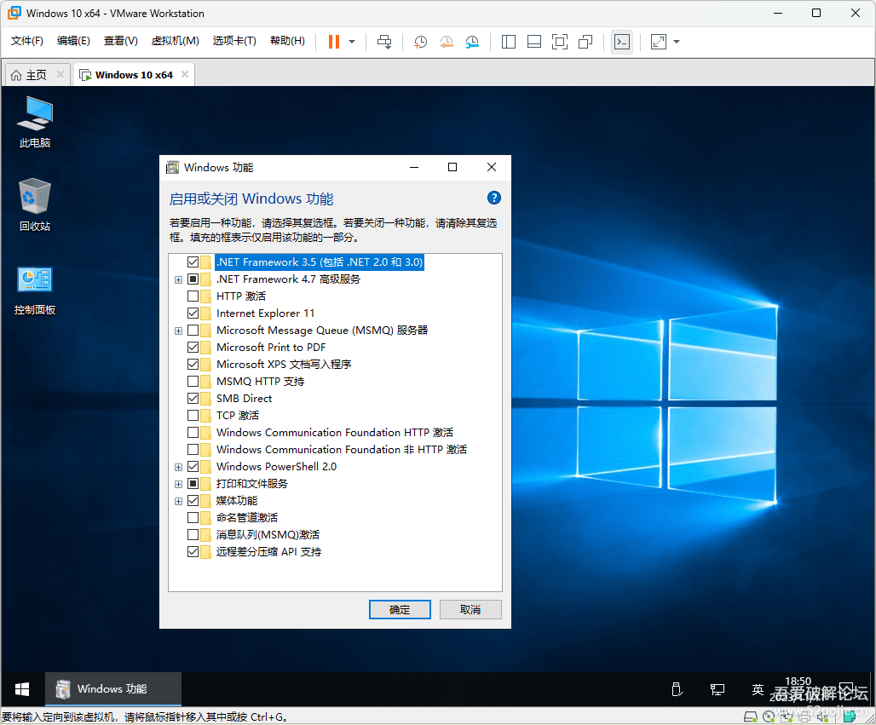Image resolution: width=876 pixels, height=725 pixels.
Task: Click the Windows Start button in the taskbar
Action: point(22,688)
